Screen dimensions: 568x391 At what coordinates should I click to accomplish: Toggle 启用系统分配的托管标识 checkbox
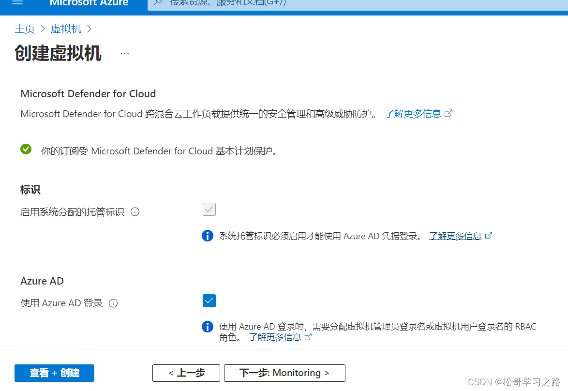(209, 209)
